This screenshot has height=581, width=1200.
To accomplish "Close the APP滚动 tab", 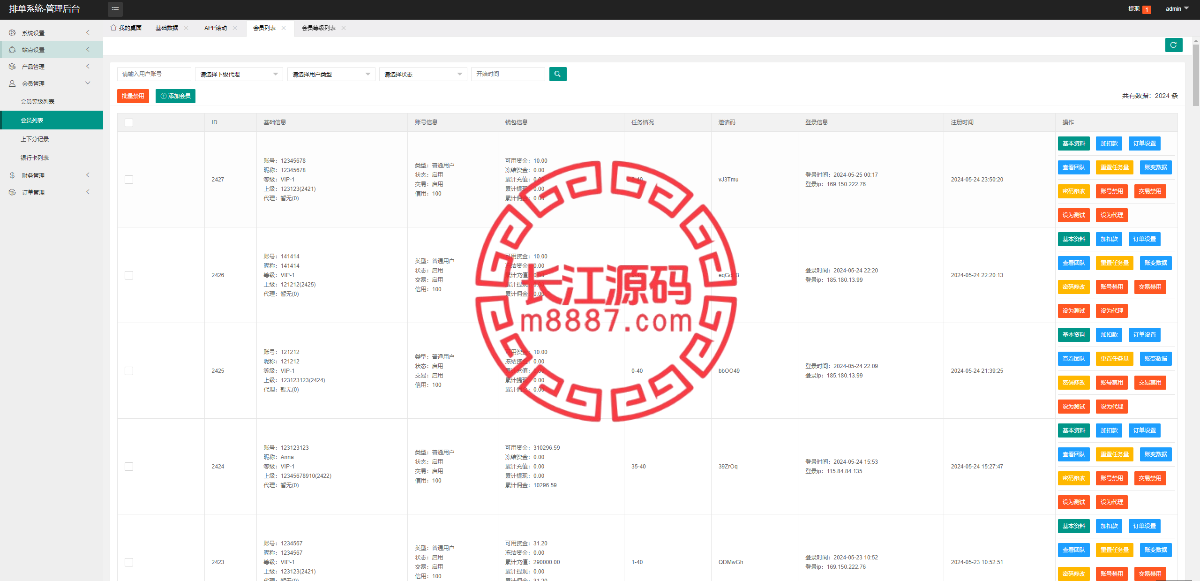I will point(235,28).
